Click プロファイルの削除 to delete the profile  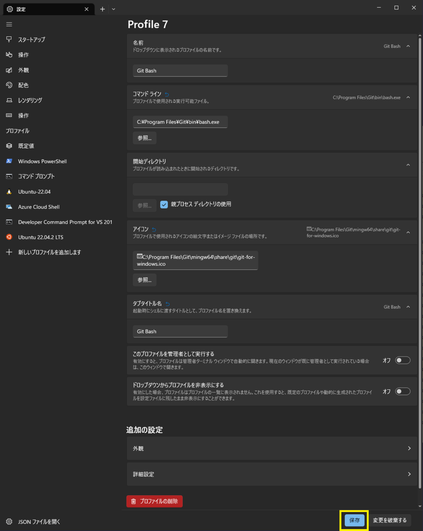(x=154, y=501)
